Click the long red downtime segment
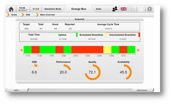The image size is (172, 104). click(87, 50)
